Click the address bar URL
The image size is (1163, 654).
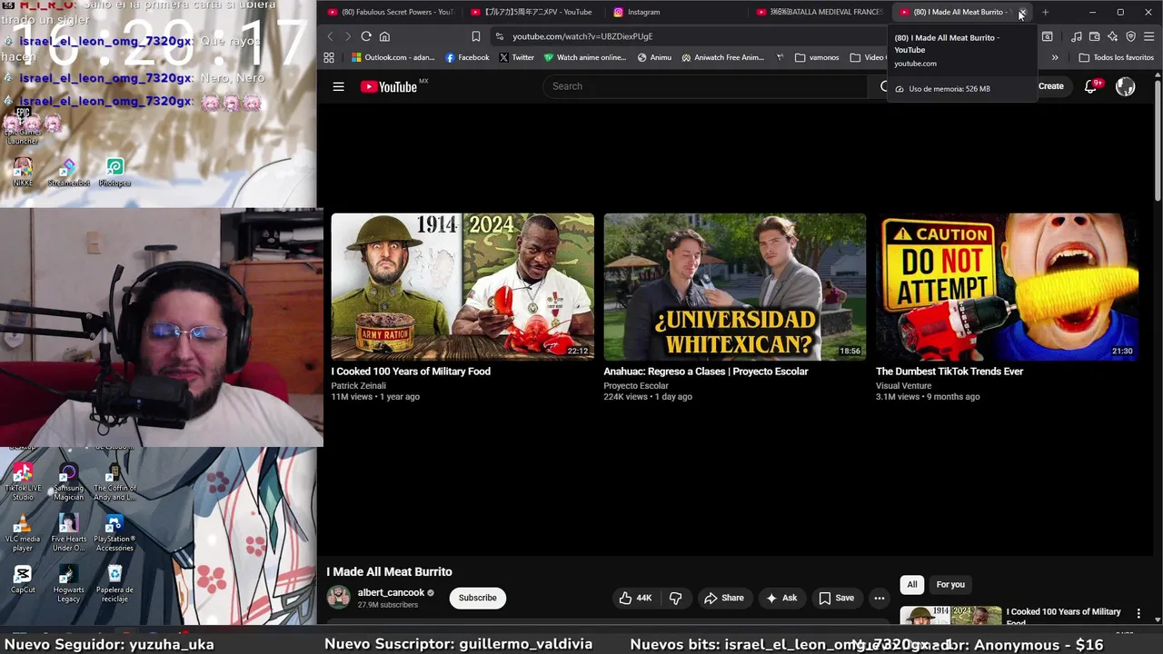coord(582,36)
